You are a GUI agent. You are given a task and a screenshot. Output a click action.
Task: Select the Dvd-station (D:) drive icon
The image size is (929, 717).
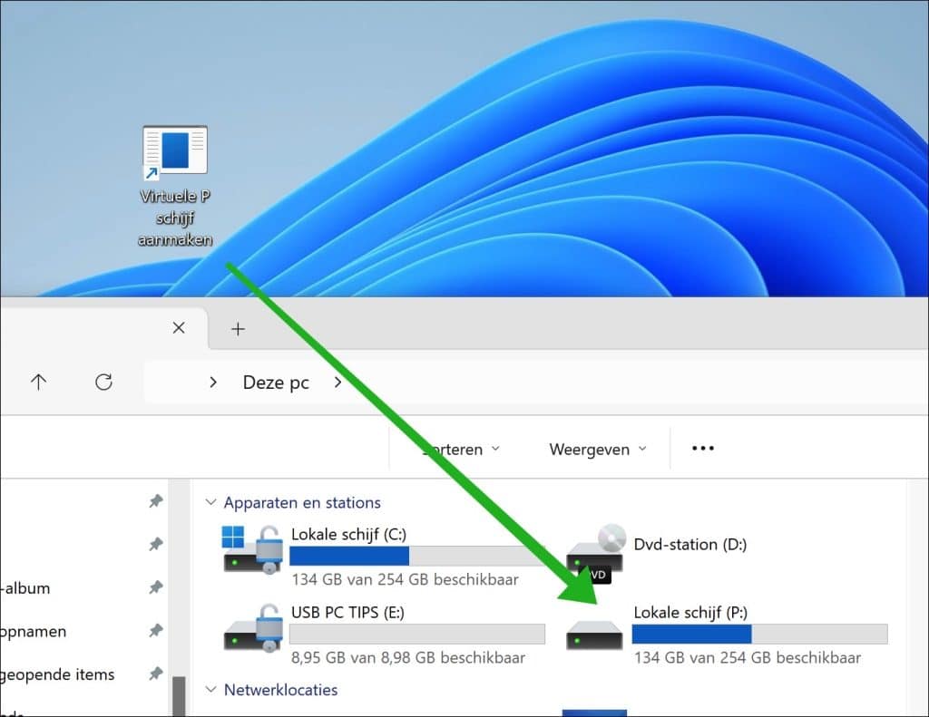coord(595,554)
